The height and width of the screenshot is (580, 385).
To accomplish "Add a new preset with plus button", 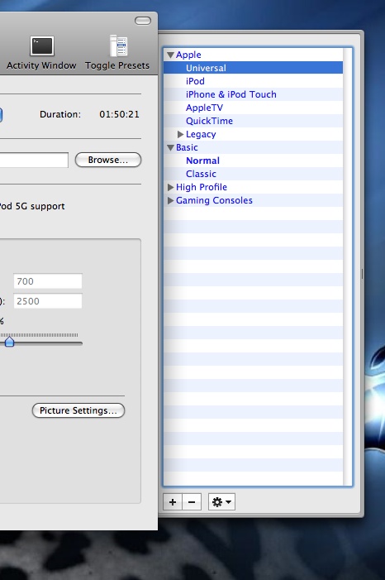I will (x=173, y=502).
